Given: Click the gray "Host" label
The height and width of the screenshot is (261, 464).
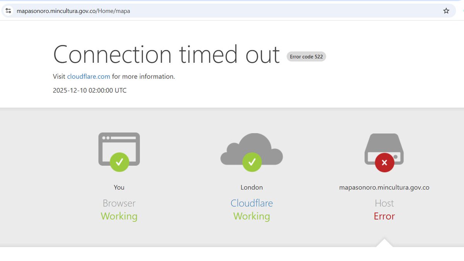Looking at the screenshot, I should tap(384, 203).
